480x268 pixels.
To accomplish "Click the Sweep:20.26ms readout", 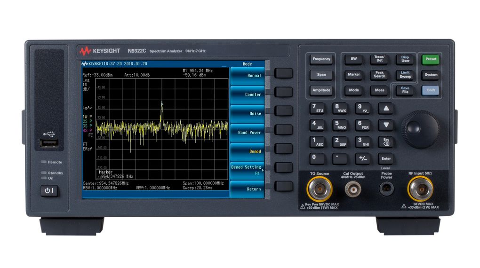I will click(198, 188).
